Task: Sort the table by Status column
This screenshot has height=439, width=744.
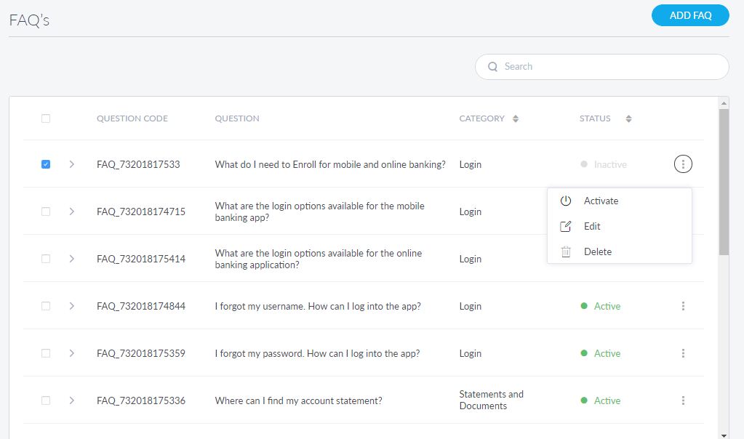Action: [x=628, y=118]
